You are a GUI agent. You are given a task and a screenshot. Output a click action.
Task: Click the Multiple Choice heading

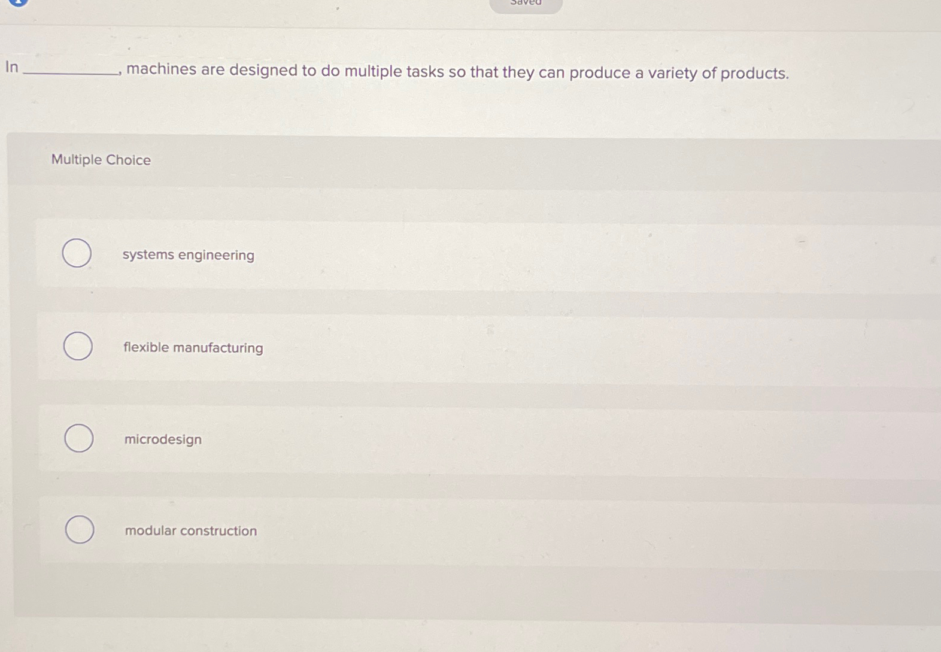tap(100, 160)
